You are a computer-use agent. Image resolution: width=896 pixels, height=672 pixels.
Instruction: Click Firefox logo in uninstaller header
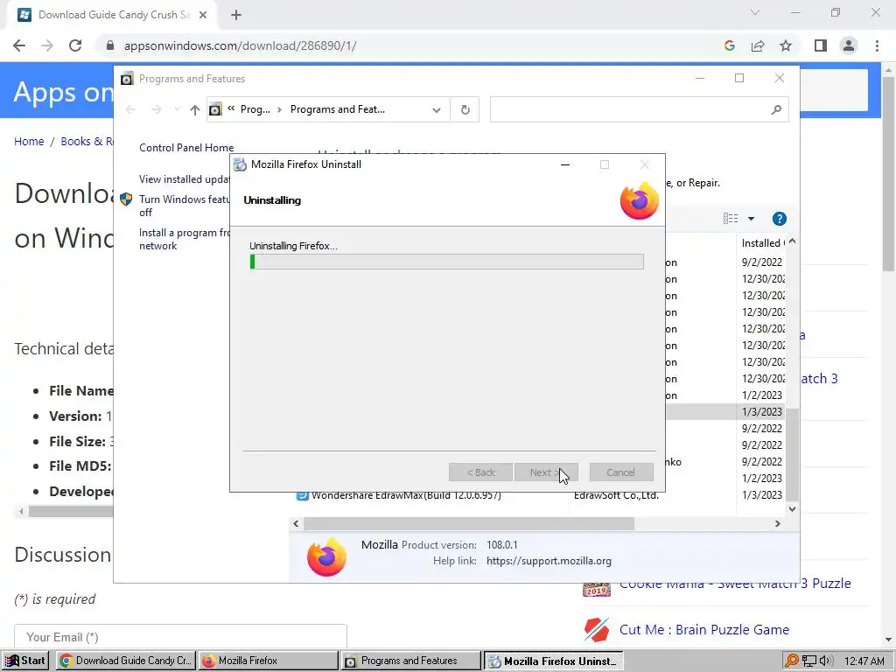(640, 200)
